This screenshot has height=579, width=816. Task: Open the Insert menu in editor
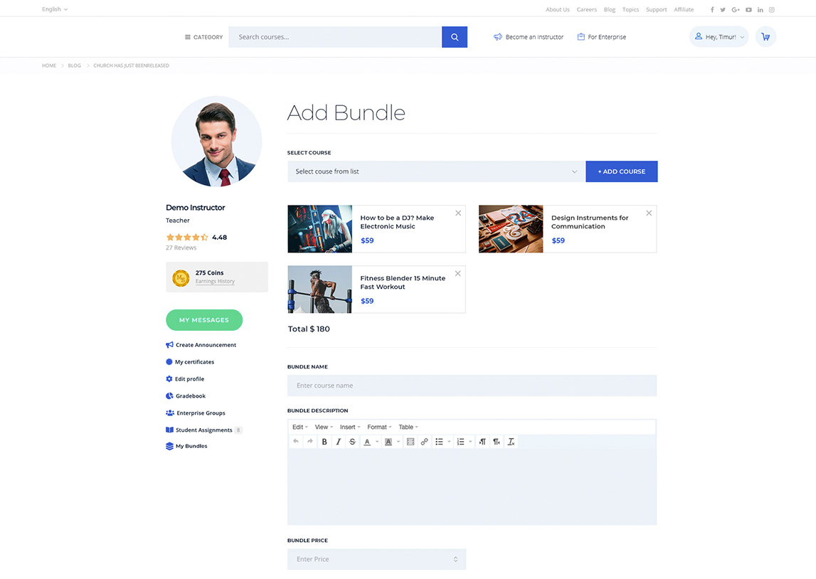coord(349,427)
